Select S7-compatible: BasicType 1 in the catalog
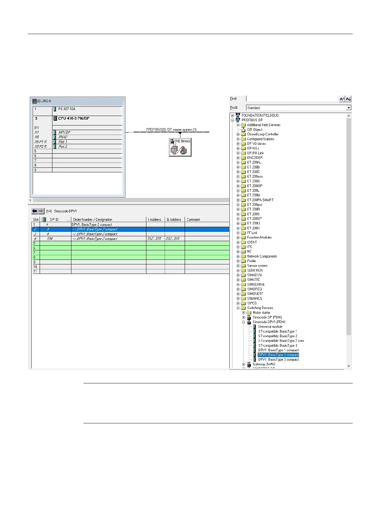The image size is (390, 520). (x=277, y=332)
